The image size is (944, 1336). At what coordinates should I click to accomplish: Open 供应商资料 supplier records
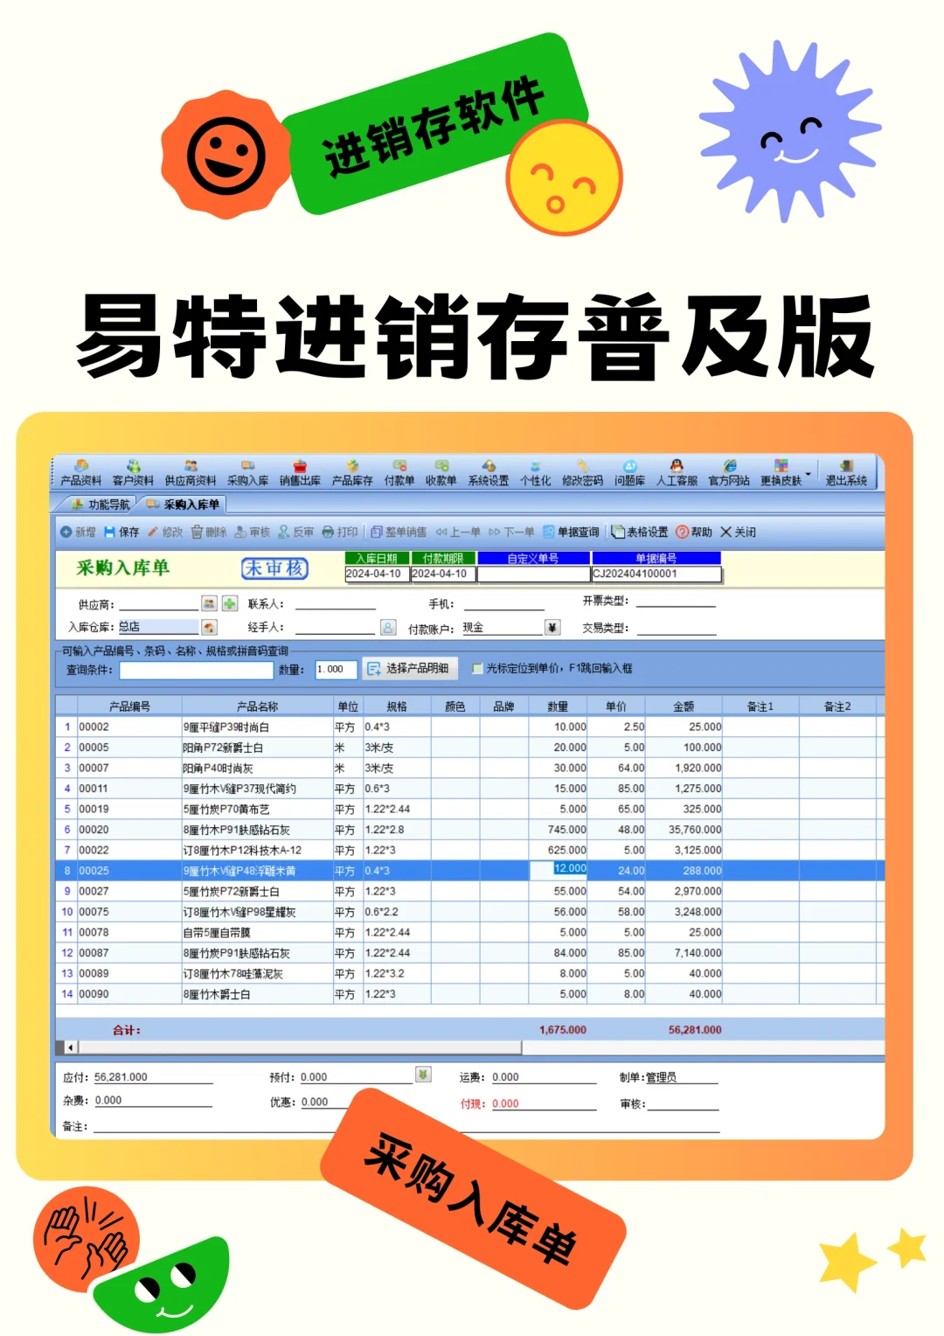click(192, 472)
